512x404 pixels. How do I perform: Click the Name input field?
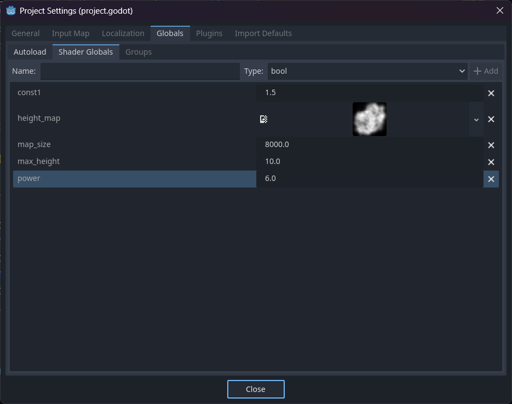click(x=140, y=71)
